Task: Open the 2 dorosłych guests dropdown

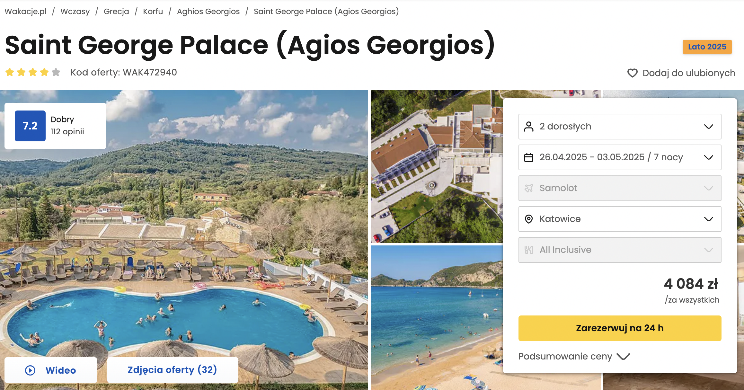Action: pyautogui.click(x=620, y=127)
